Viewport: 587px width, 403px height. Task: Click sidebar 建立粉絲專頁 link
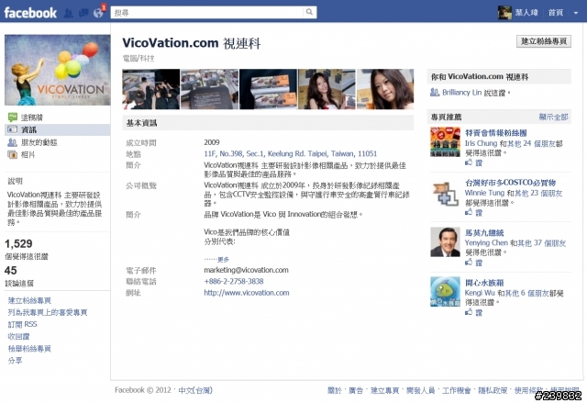[x=29, y=300]
